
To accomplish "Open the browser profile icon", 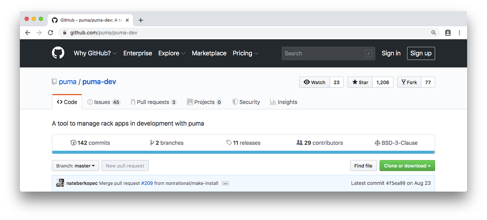I will tap(448, 32).
